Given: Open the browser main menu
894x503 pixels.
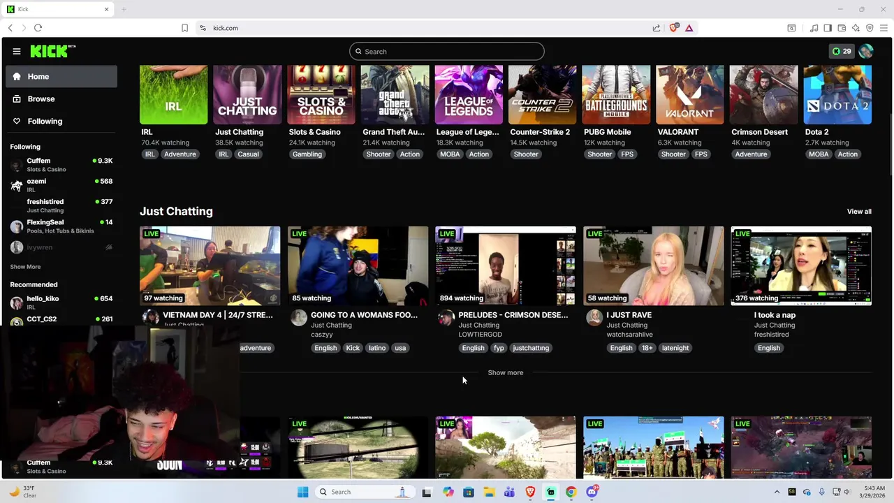Looking at the screenshot, I should tap(884, 28).
